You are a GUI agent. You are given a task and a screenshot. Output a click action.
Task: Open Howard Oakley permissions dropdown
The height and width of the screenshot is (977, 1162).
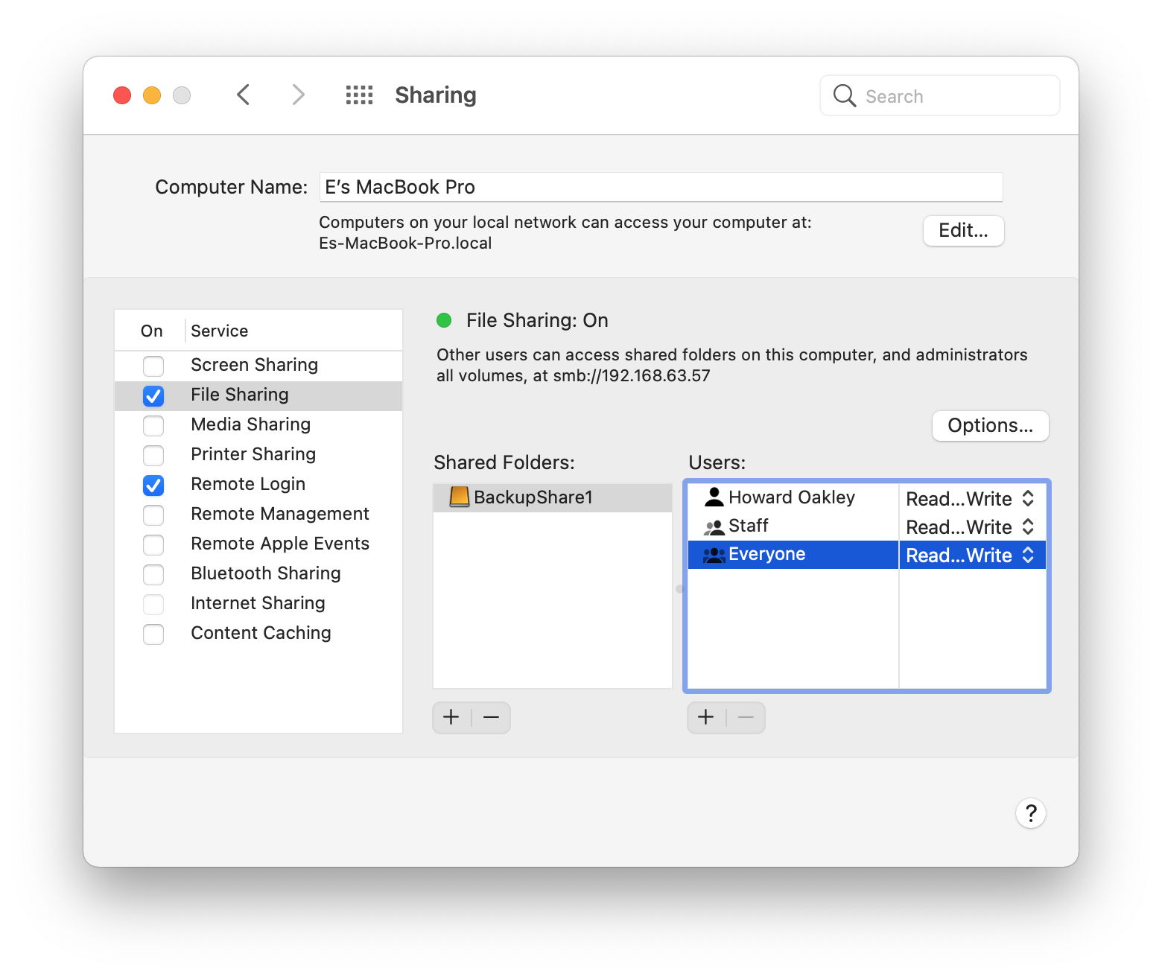click(970, 498)
